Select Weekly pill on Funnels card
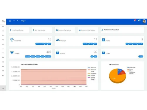 [x=38, y=57]
